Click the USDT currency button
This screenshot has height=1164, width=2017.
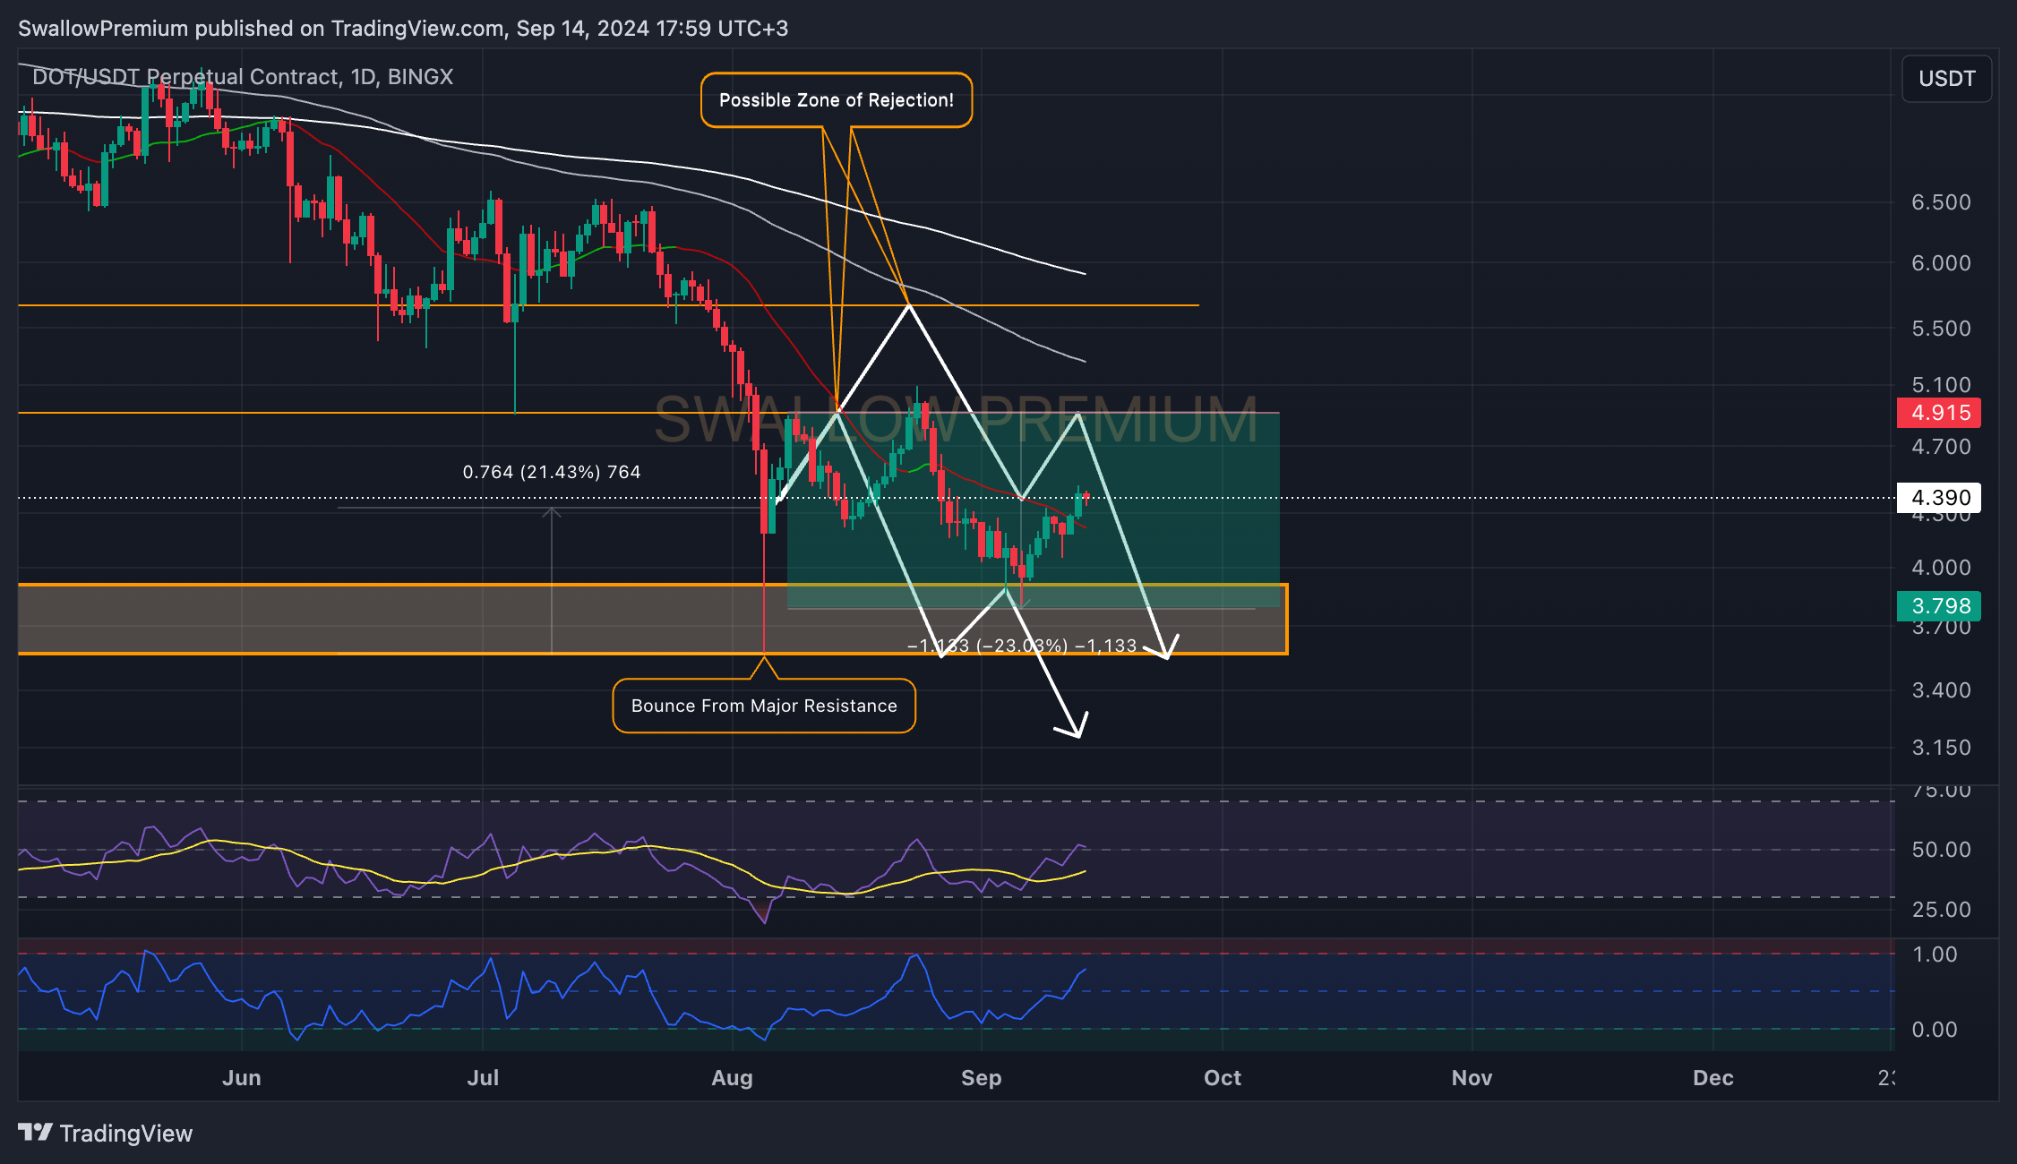coord(1946,79)
